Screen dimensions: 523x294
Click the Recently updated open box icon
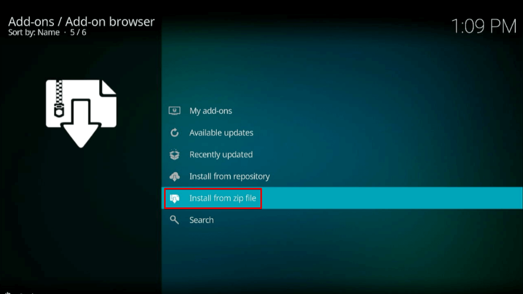point(174,154)
